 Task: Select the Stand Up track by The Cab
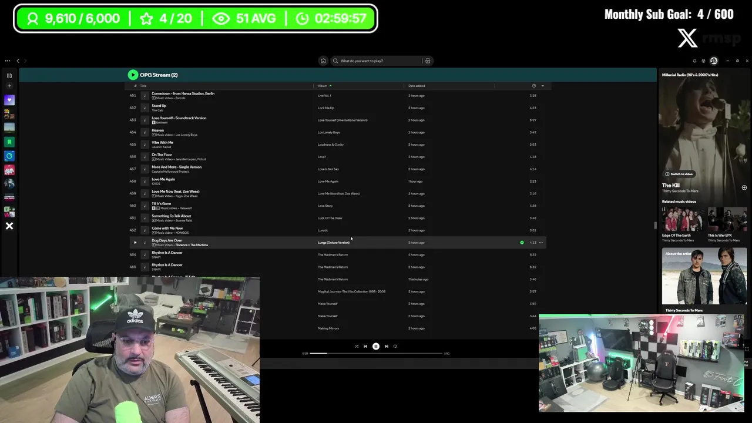159,106
